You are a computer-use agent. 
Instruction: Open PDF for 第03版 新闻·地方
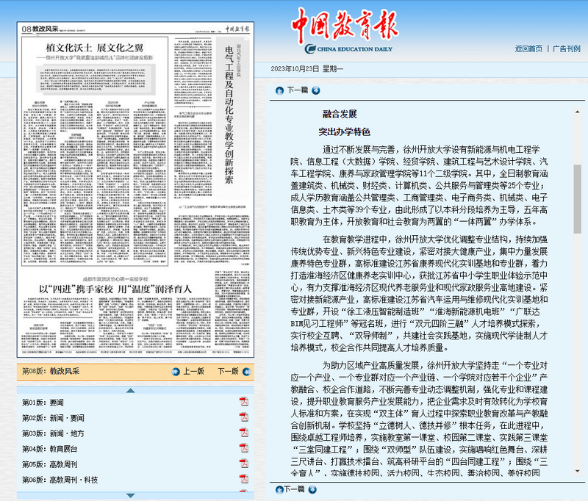(243, 433)
